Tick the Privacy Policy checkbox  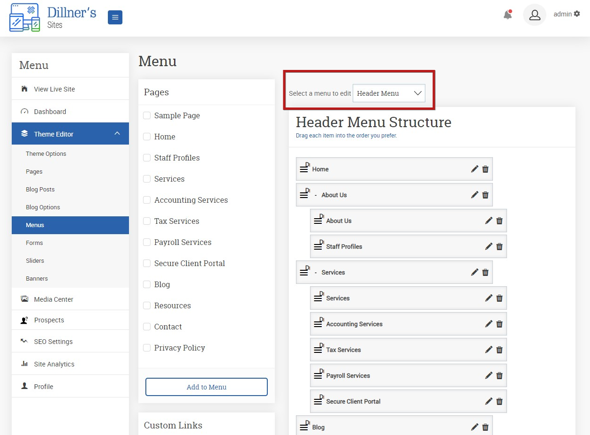point(147,348)
